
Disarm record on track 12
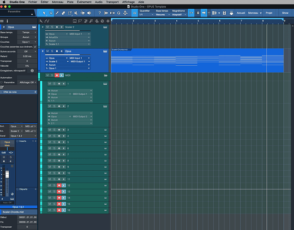tap(59, 185)
